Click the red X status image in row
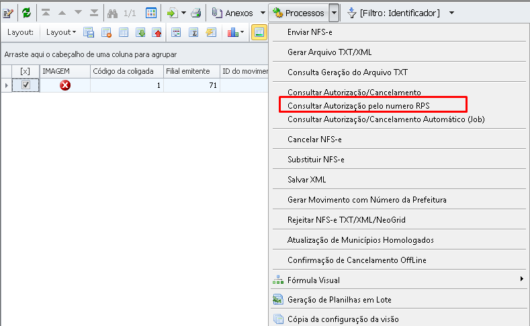The image size is (530, 326). coord(65,85)
